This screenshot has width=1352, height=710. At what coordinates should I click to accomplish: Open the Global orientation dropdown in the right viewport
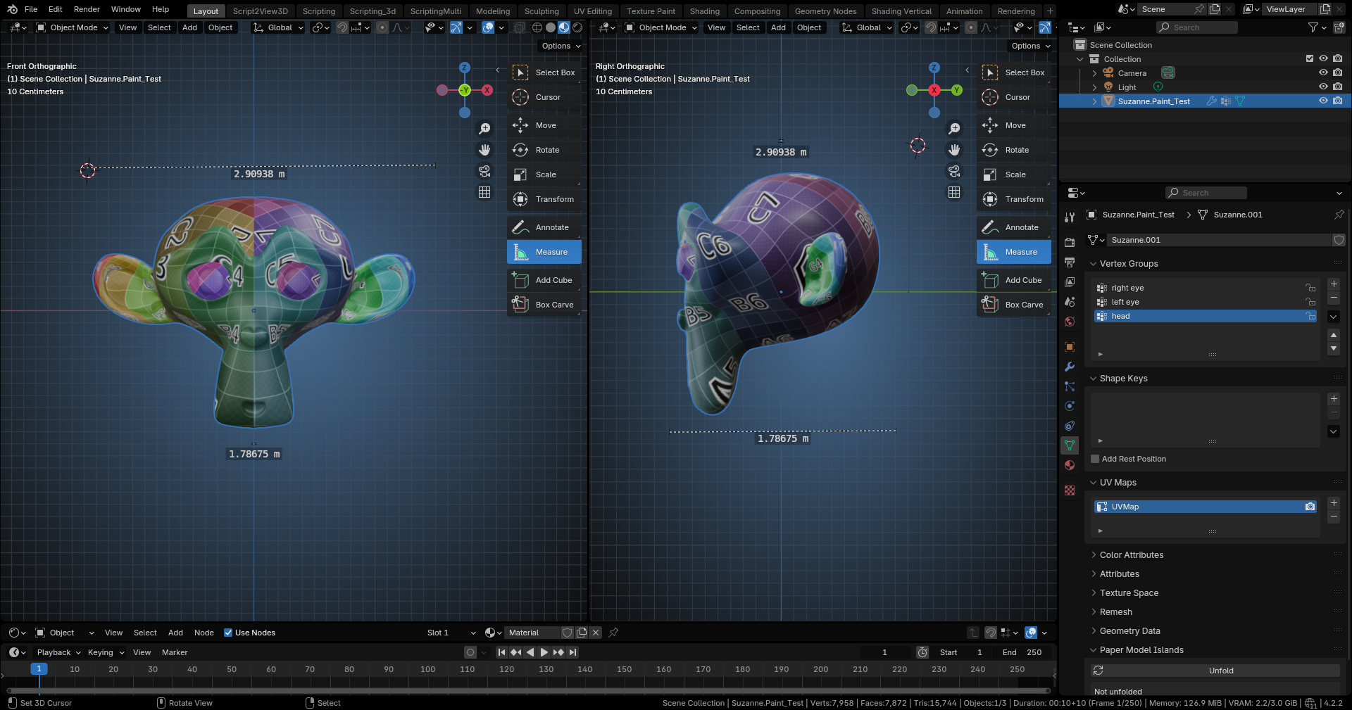coord(867,27)
